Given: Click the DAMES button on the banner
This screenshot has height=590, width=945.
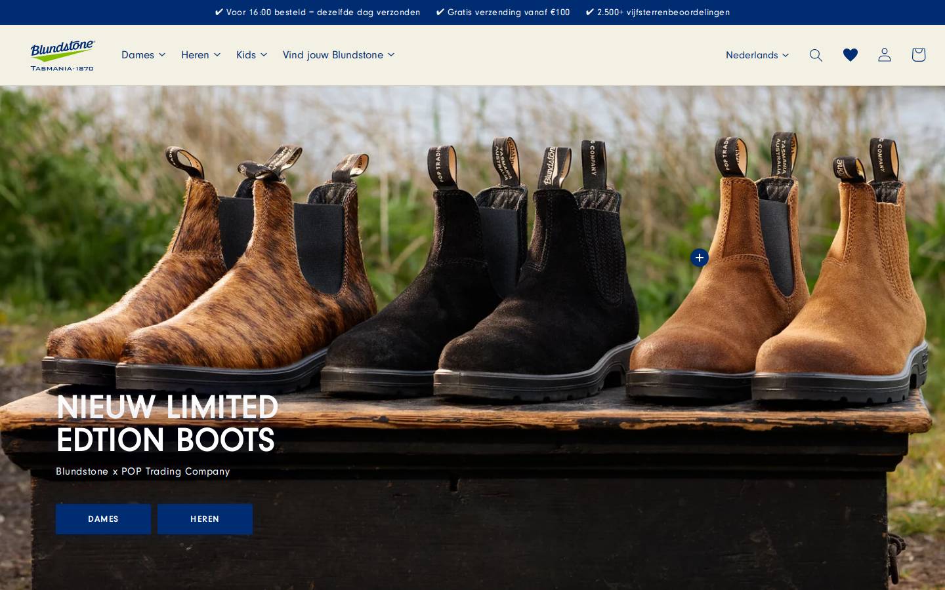Looking at the screenshot, I should [103, 519].
